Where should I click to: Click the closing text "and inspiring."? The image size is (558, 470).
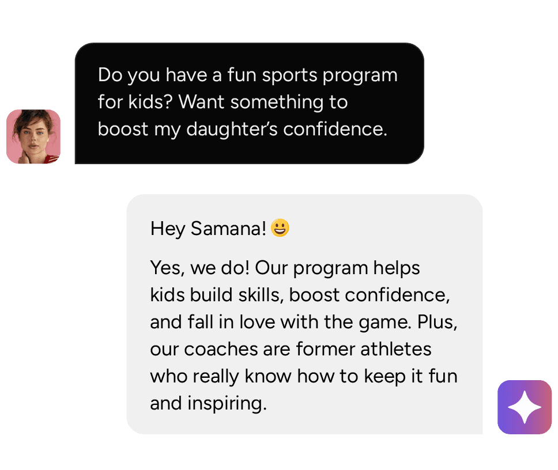click(x=208, y=403)
